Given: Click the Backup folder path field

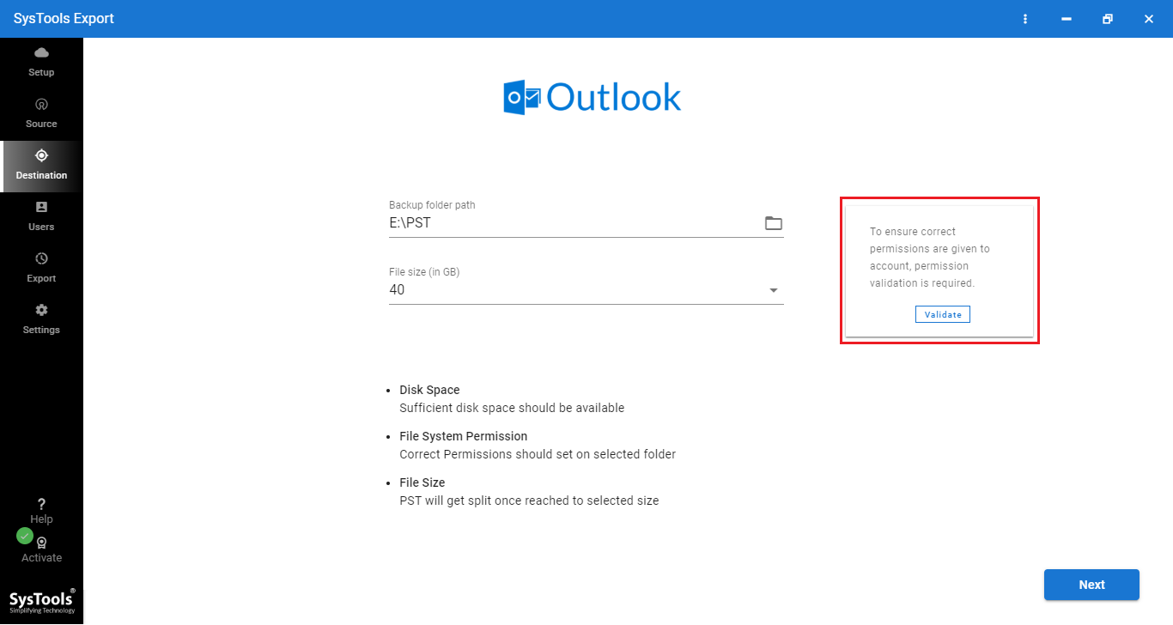Looking at the screenshot, I should 586,223.
